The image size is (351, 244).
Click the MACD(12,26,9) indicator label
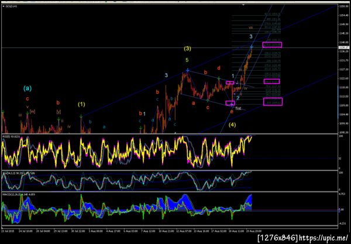click(18, 194)
